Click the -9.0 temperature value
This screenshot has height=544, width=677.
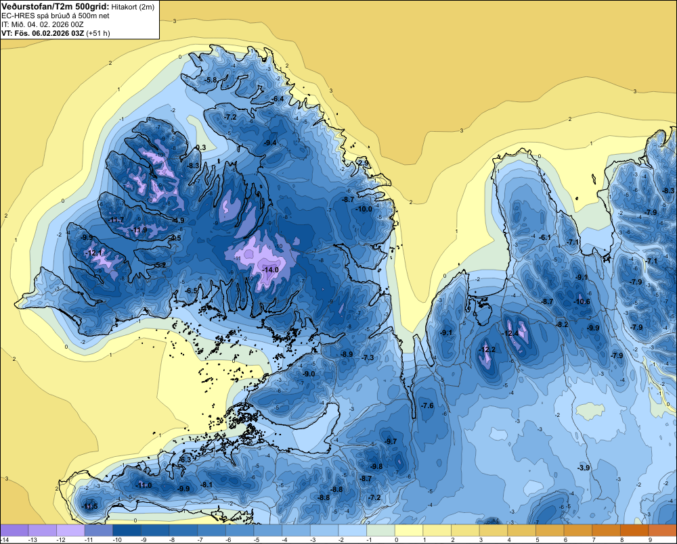(308, 374)
